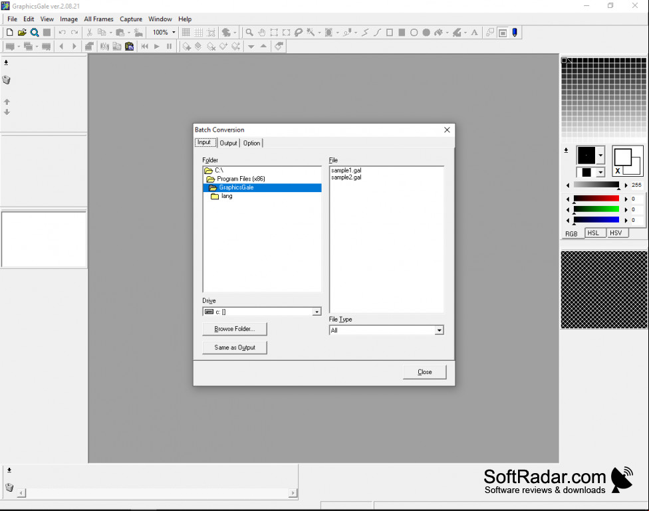Select the Rectangle selection tool
Screen dimensions: 649x511
click(274, 33)
